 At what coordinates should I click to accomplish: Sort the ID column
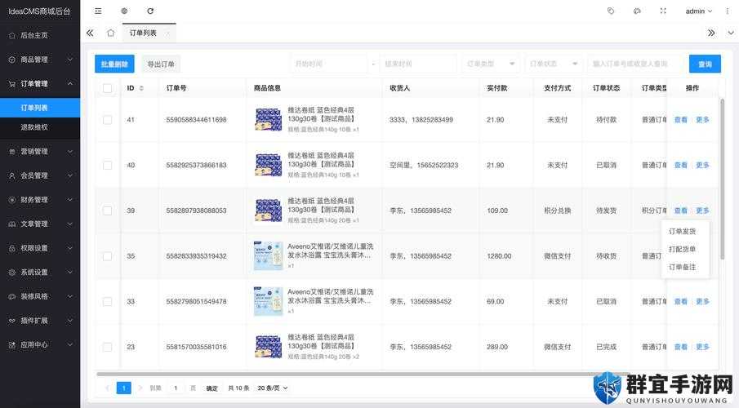click(x=141, y=88)
